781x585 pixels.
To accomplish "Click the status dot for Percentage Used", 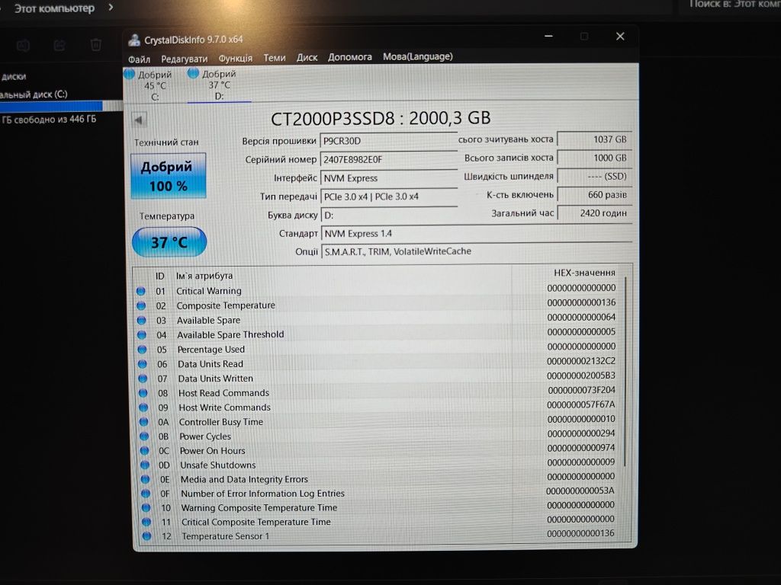I will 142,349.
